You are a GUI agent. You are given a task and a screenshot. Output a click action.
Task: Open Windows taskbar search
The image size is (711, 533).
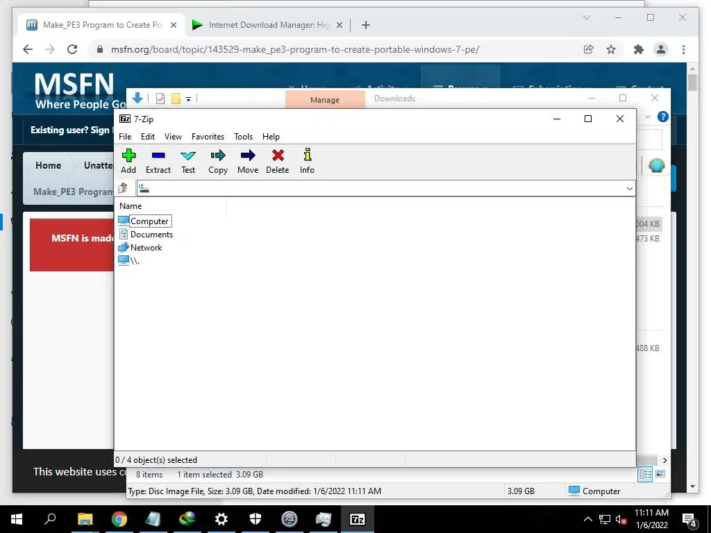[x=50, y=518]
